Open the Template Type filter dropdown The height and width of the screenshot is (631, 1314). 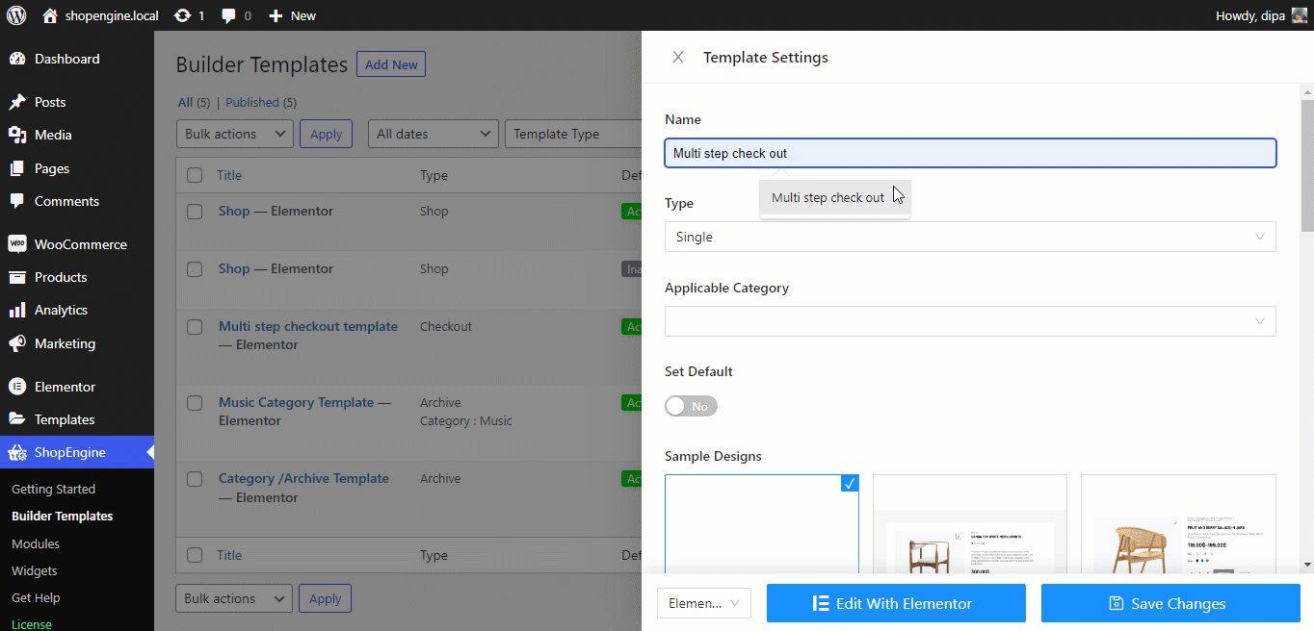click(x=573, y=134)
